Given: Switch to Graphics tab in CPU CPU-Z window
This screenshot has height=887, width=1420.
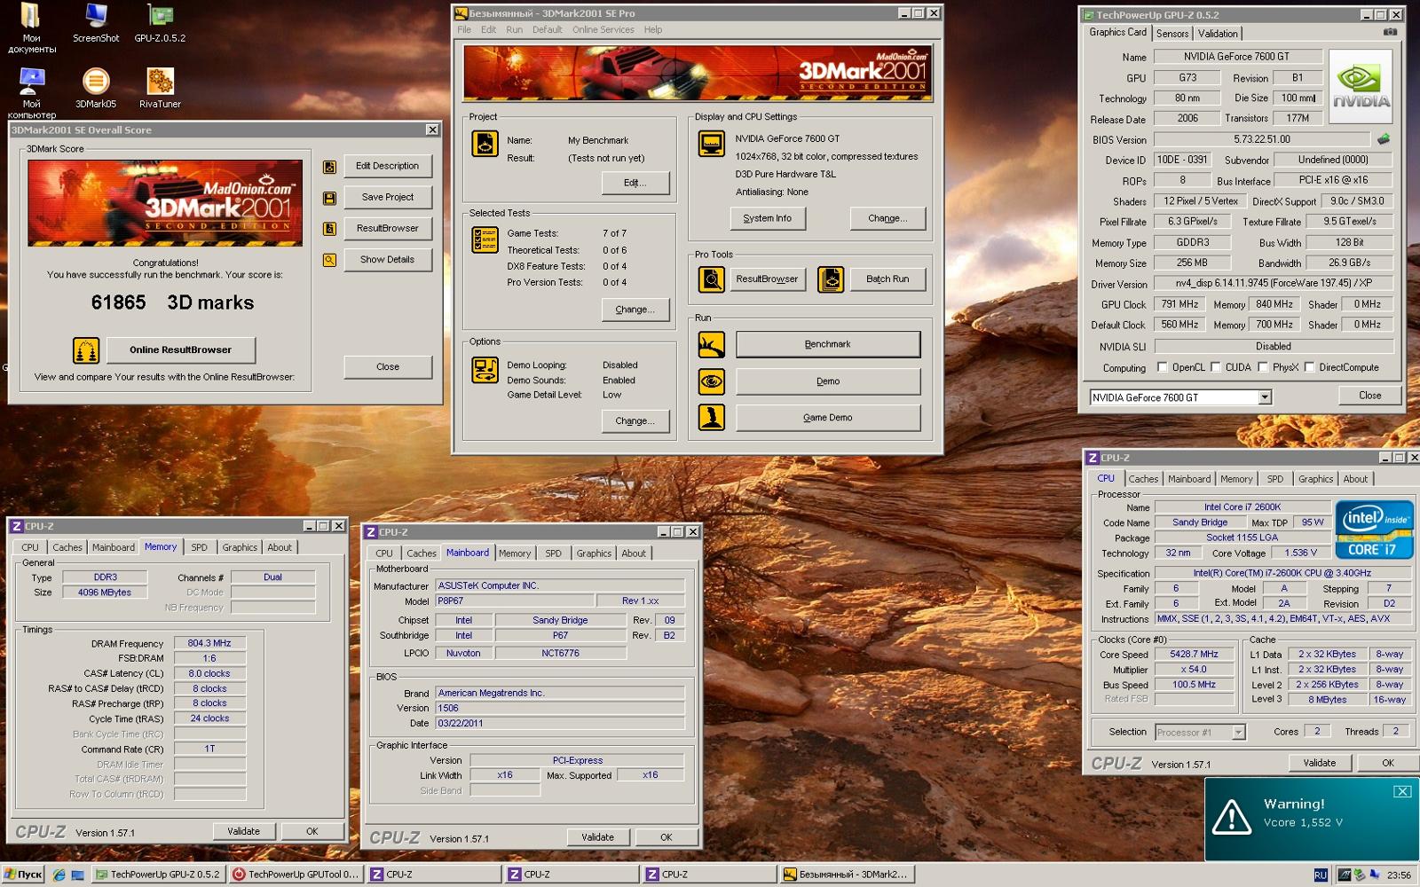Looking at the screenshot, I should (x=1315, y=479).
